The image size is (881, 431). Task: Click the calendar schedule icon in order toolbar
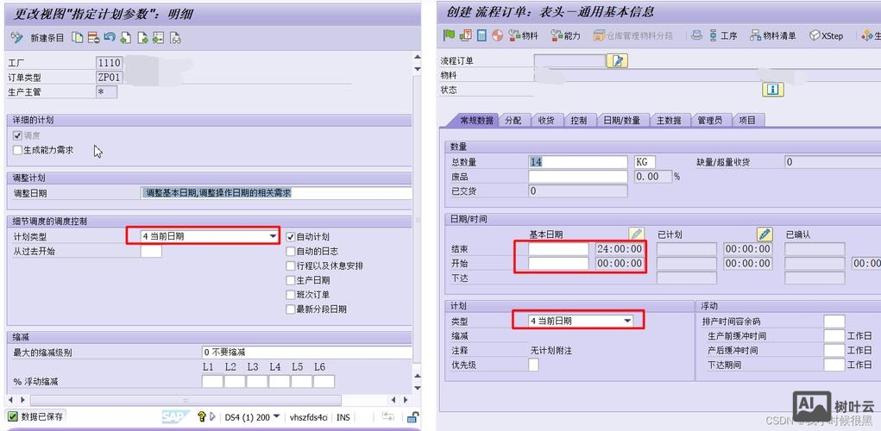(x=465, y=35)
